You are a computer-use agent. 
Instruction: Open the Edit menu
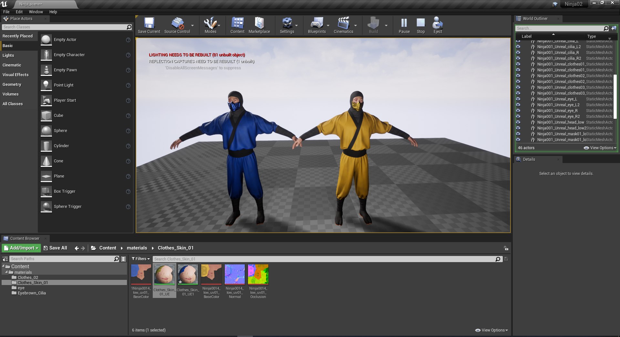(x=19, y=12)
